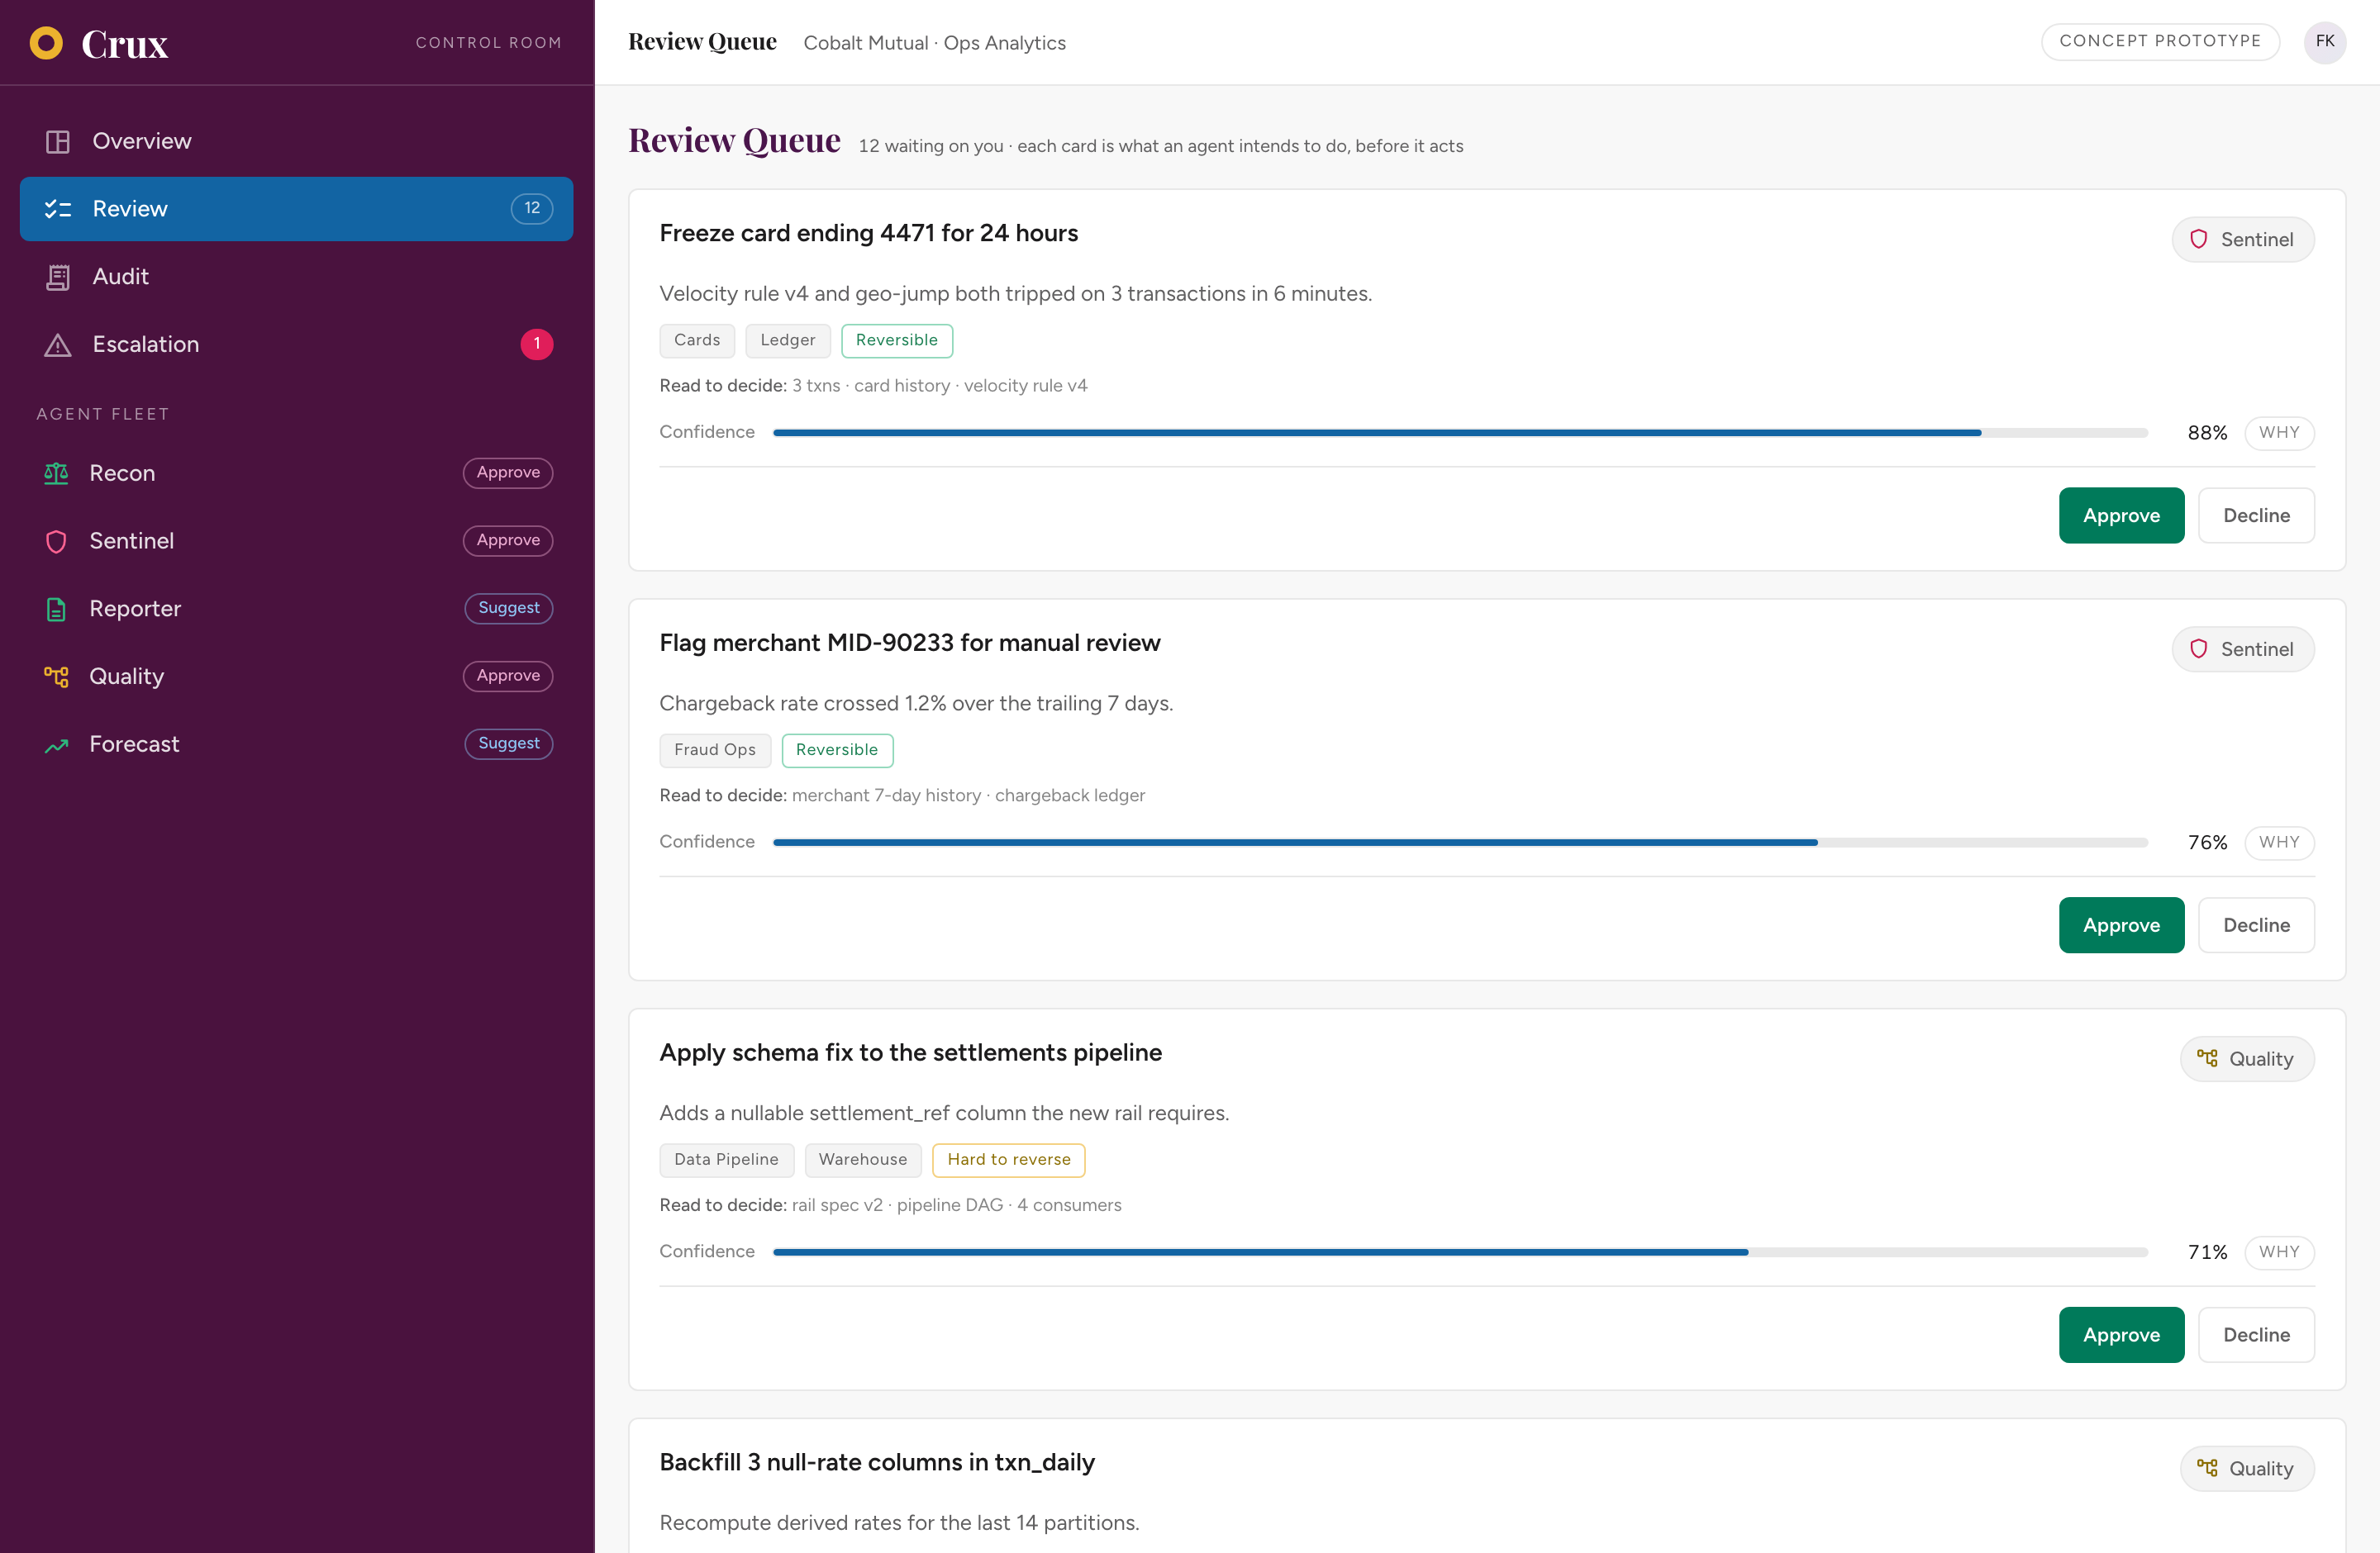Image resolution: width=2380 pixels, height=1553 pixels.
Task: Click the Escalation warning triangle icon
Action: 58,344
